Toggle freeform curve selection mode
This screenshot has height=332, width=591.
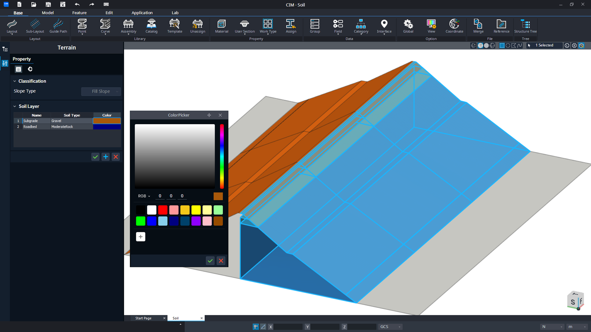pos(519,45)
